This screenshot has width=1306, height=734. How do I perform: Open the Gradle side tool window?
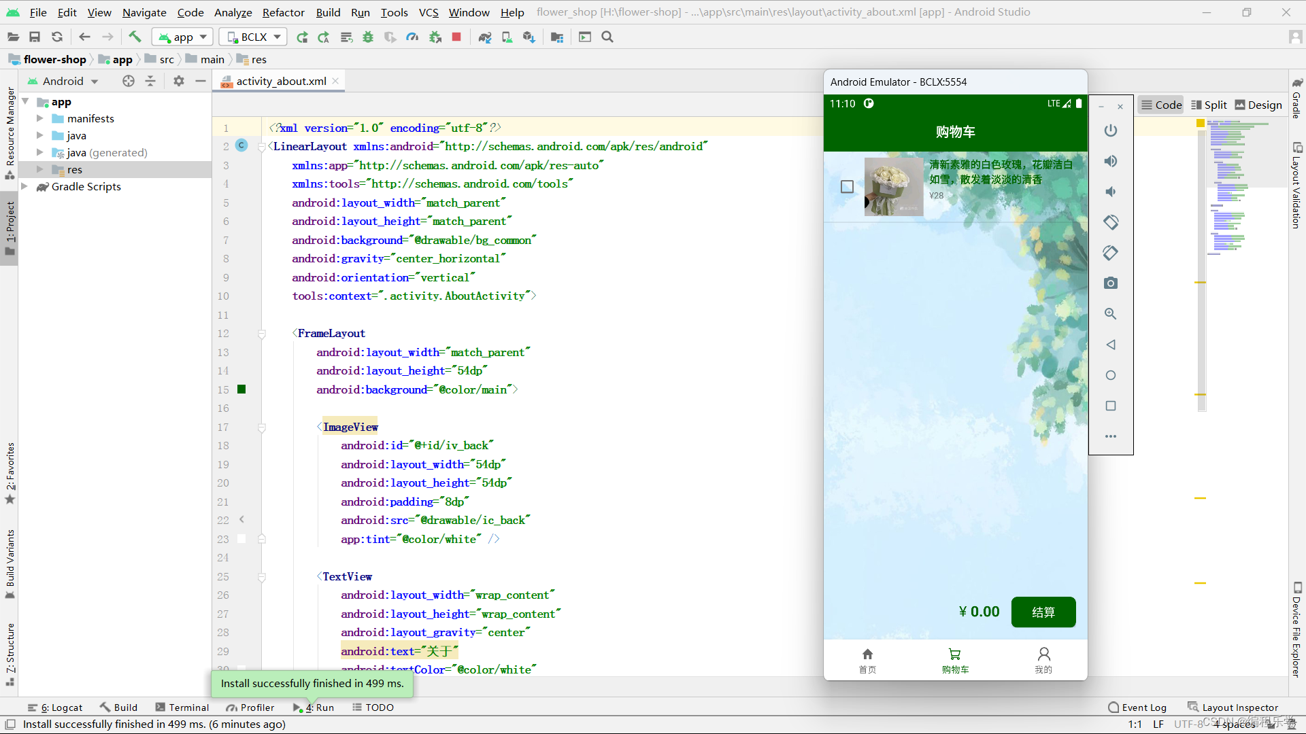(x=1296, y=99)
